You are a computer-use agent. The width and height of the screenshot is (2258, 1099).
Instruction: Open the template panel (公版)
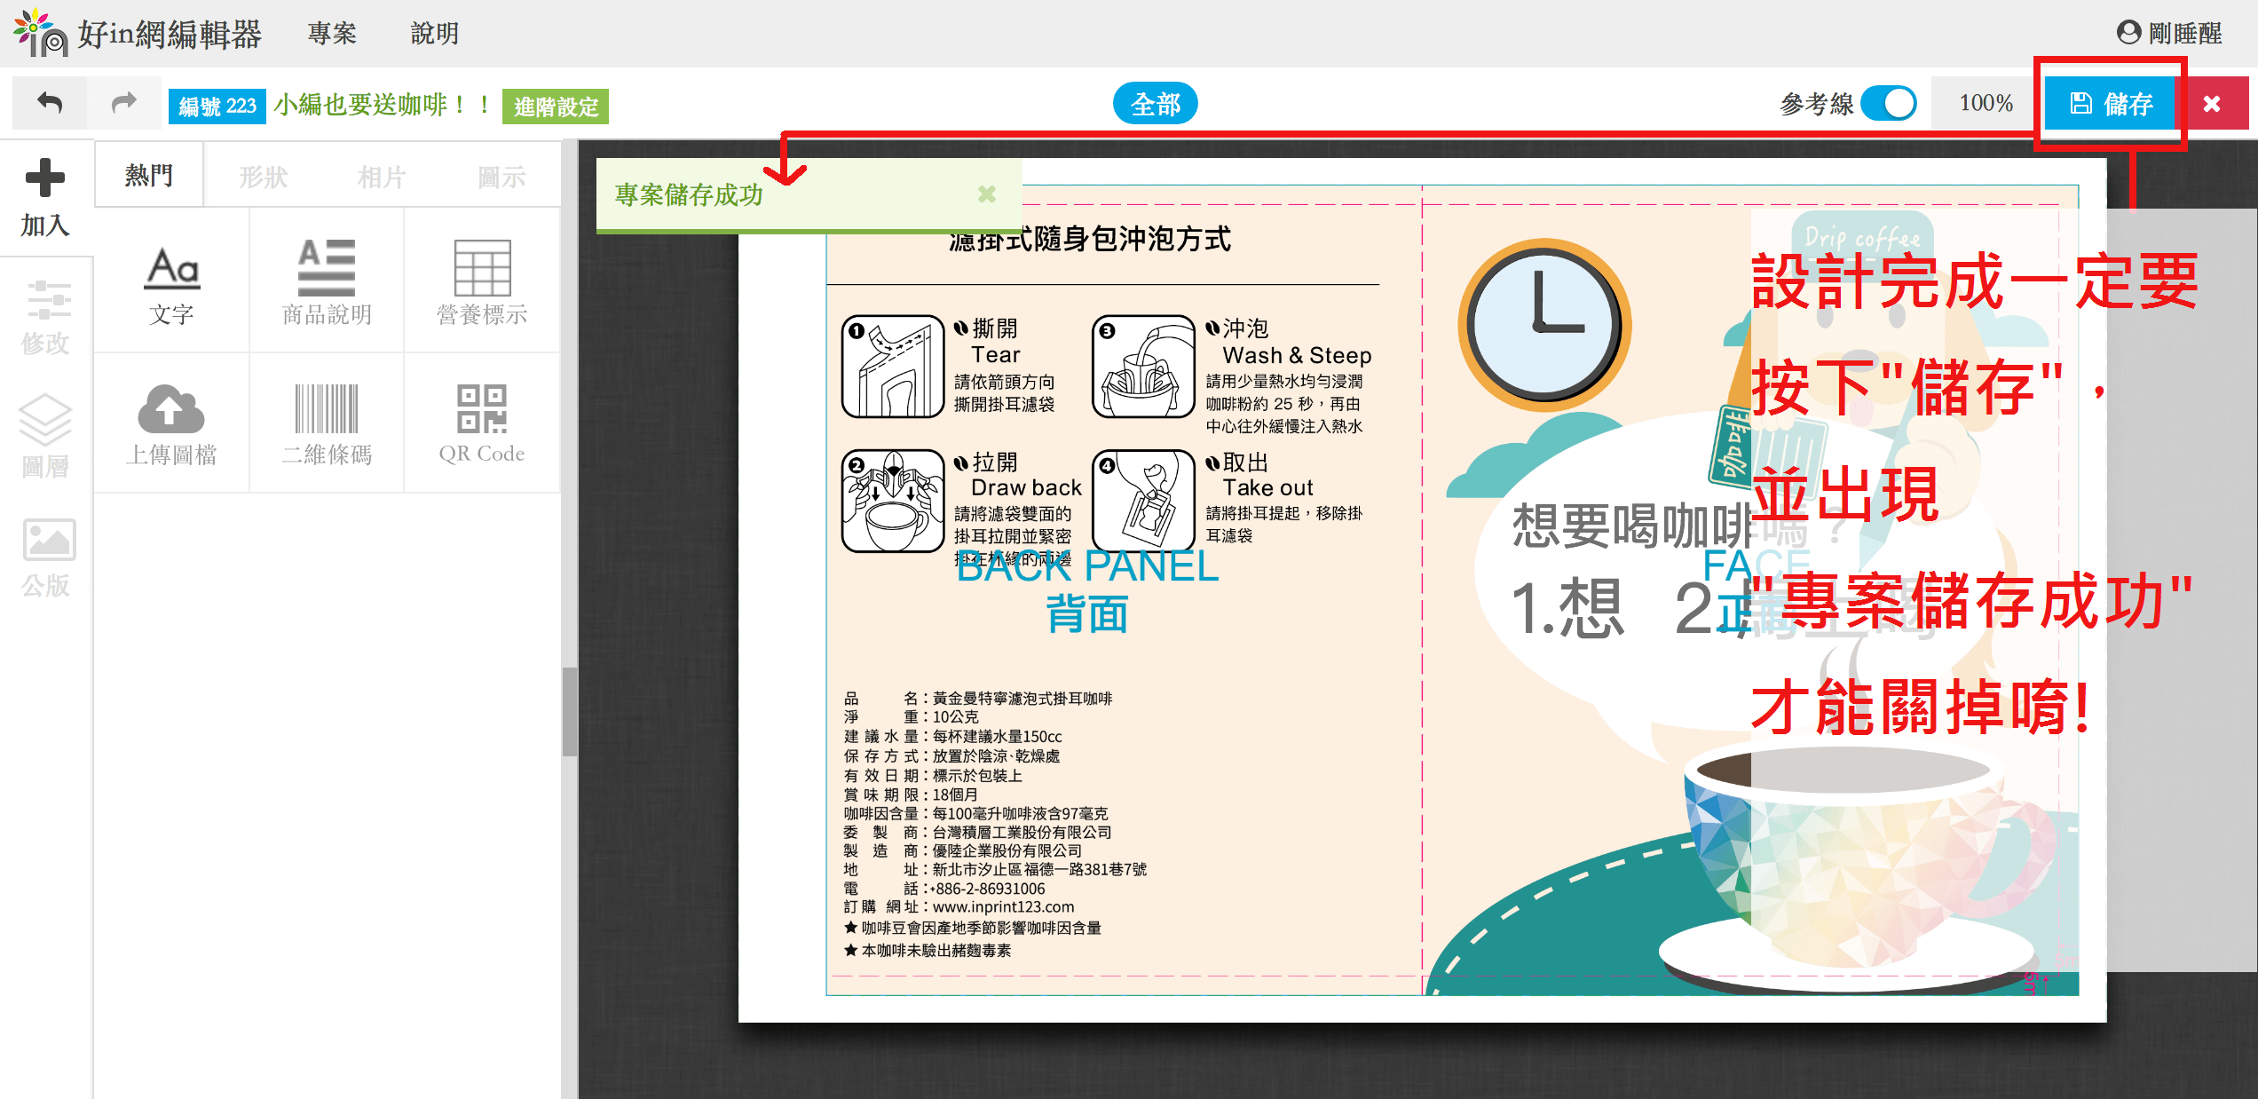[47, 557]
